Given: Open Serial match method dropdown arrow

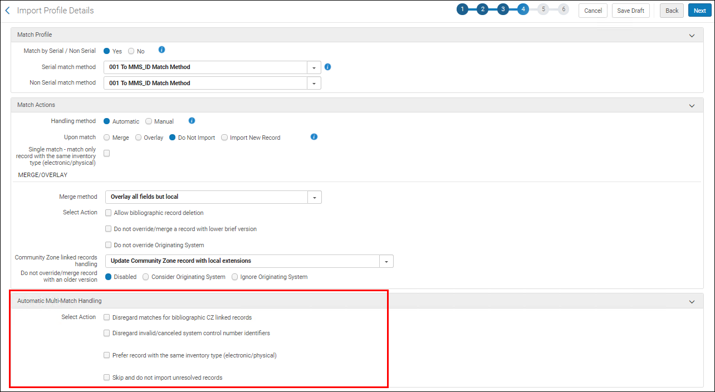Looking at the screenshot, I should [x=314, y=67].
